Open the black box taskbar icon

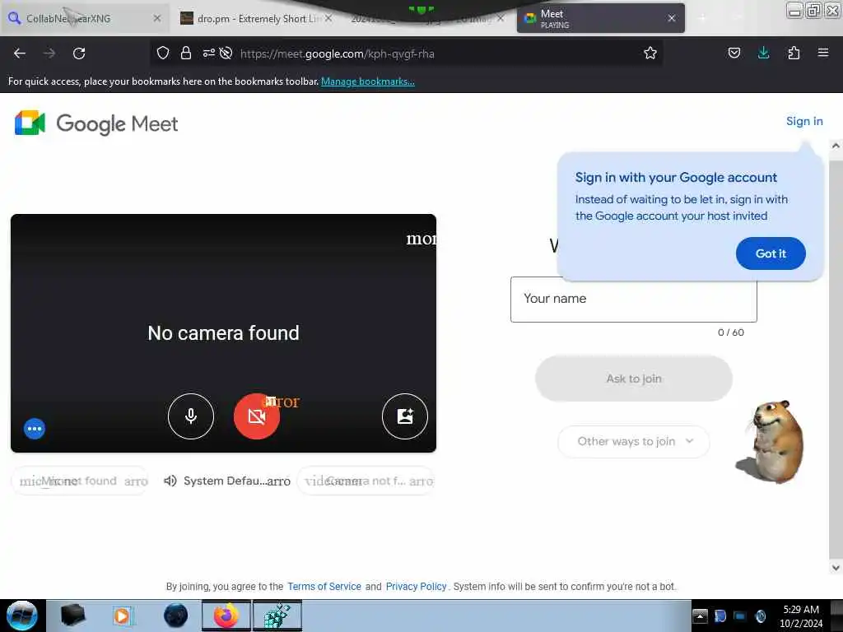click(72, 616)
